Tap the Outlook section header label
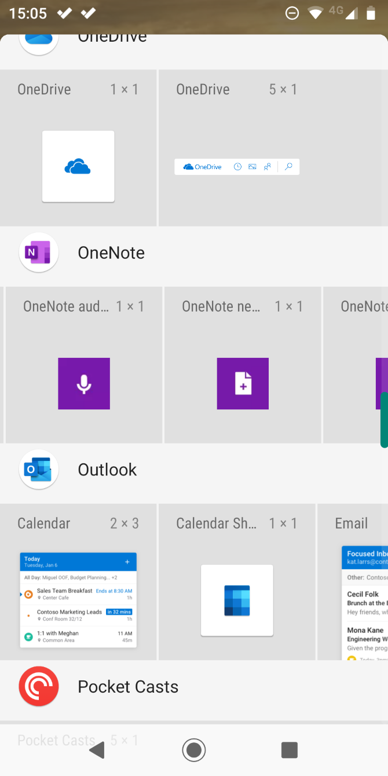Viewport: 388px width, 776px height. pos(107,470)
